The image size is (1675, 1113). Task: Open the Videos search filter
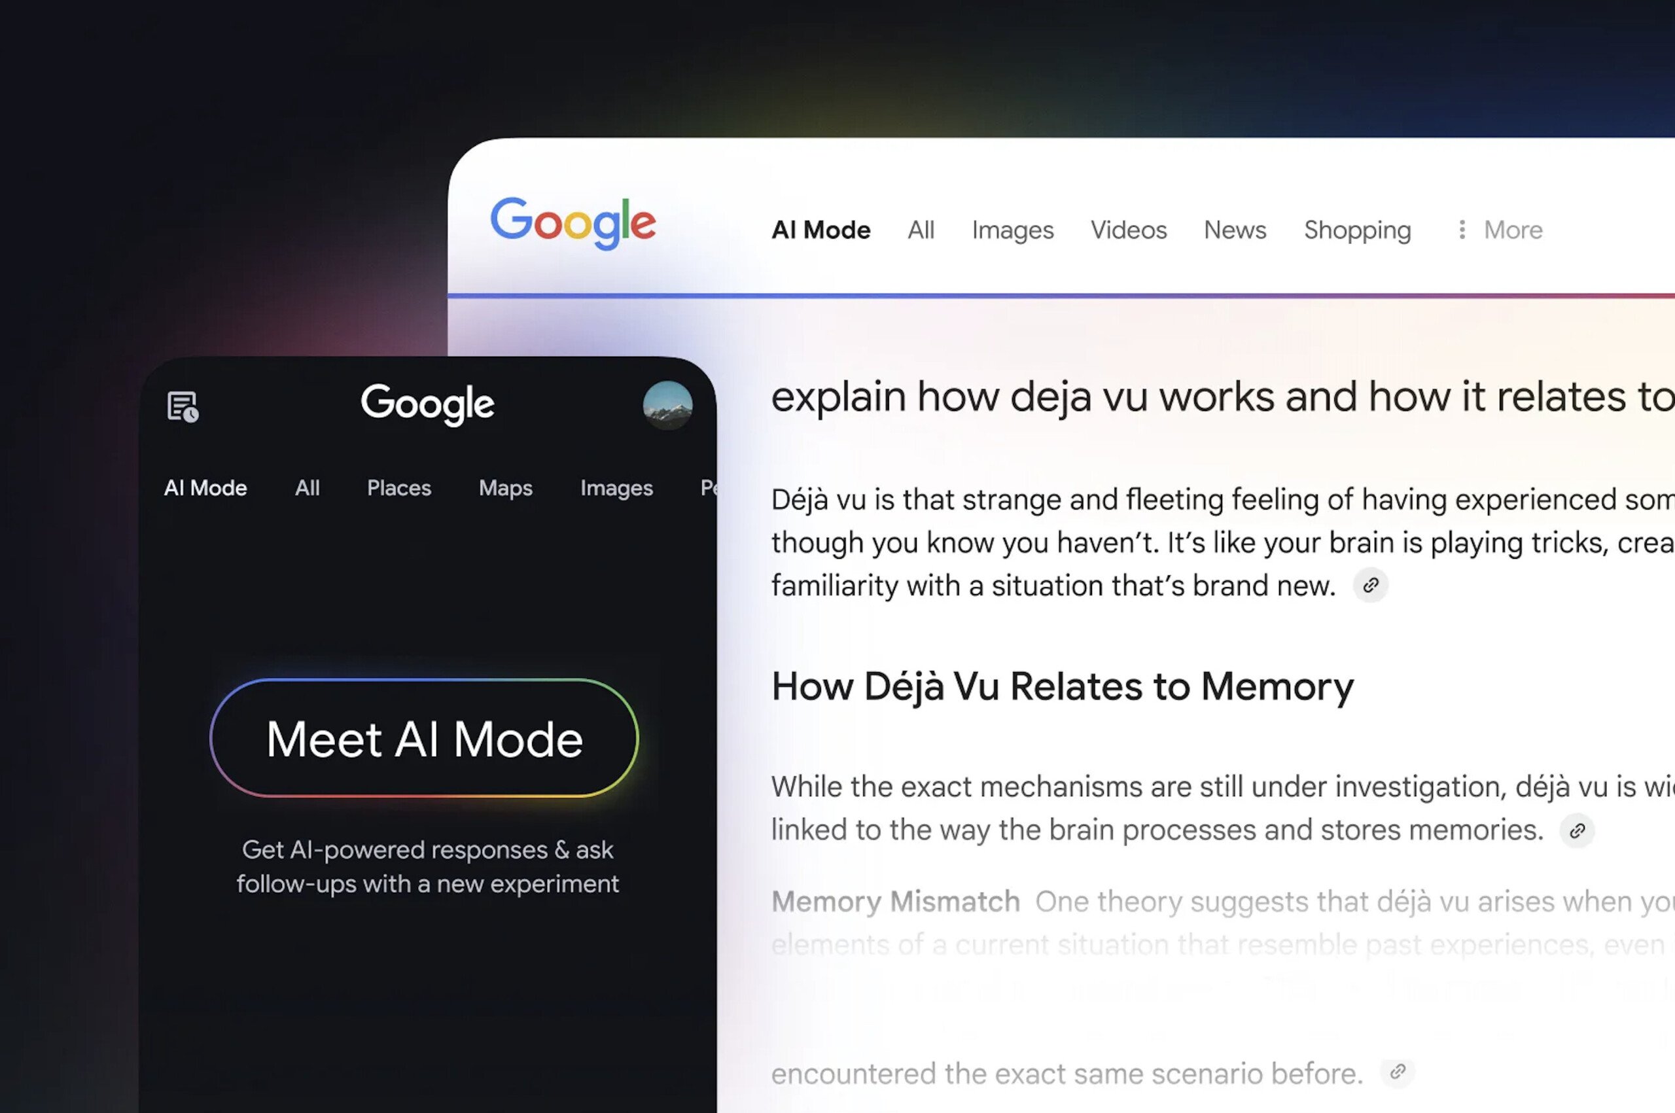(1127, 230)
